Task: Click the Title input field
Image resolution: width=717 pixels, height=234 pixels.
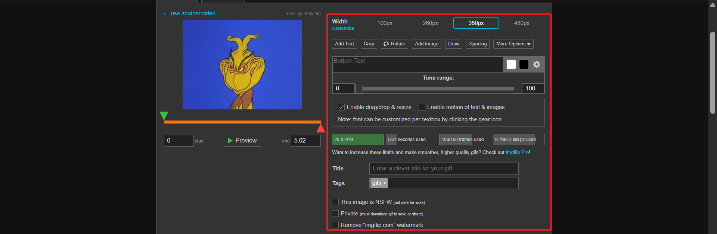Action: pos(444,169)
